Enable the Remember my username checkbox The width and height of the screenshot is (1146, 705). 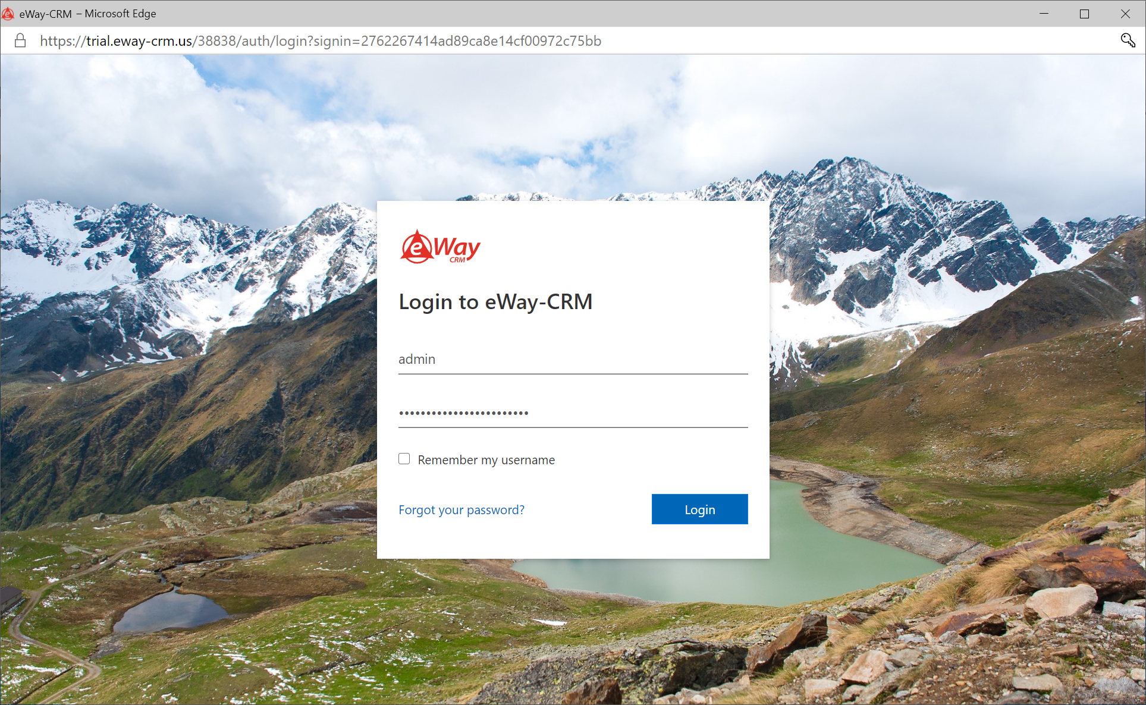tap(404, 459)
